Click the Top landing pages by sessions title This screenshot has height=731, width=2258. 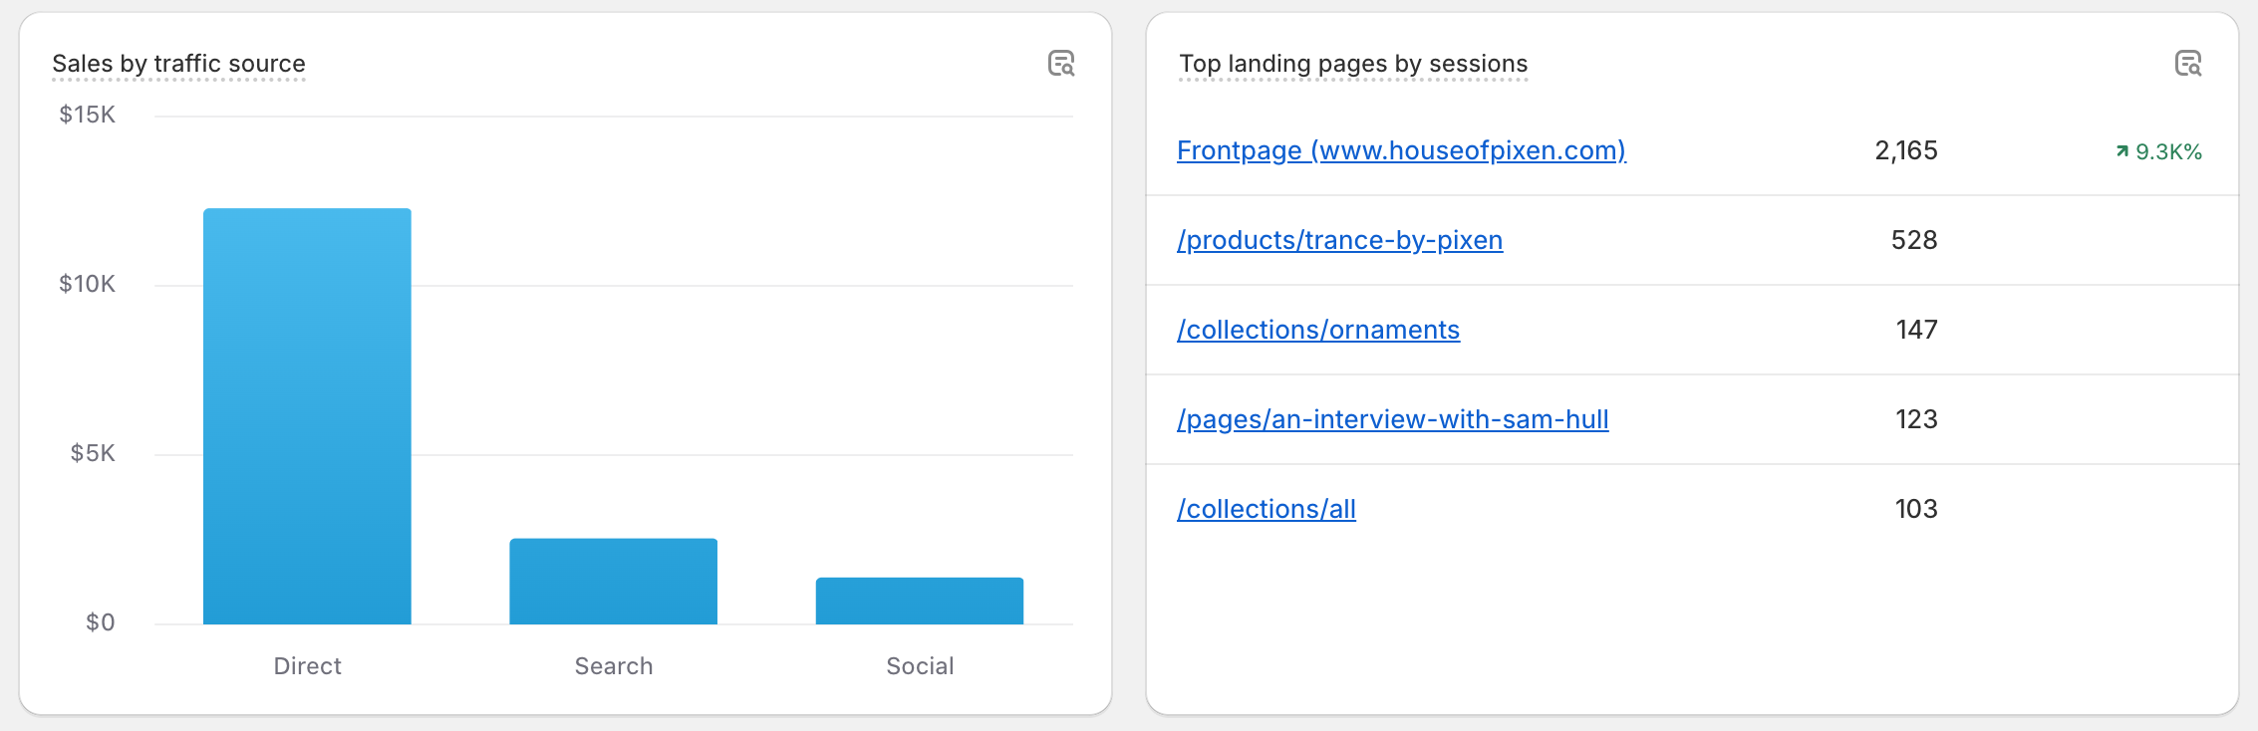click(x=1352, y=63)
